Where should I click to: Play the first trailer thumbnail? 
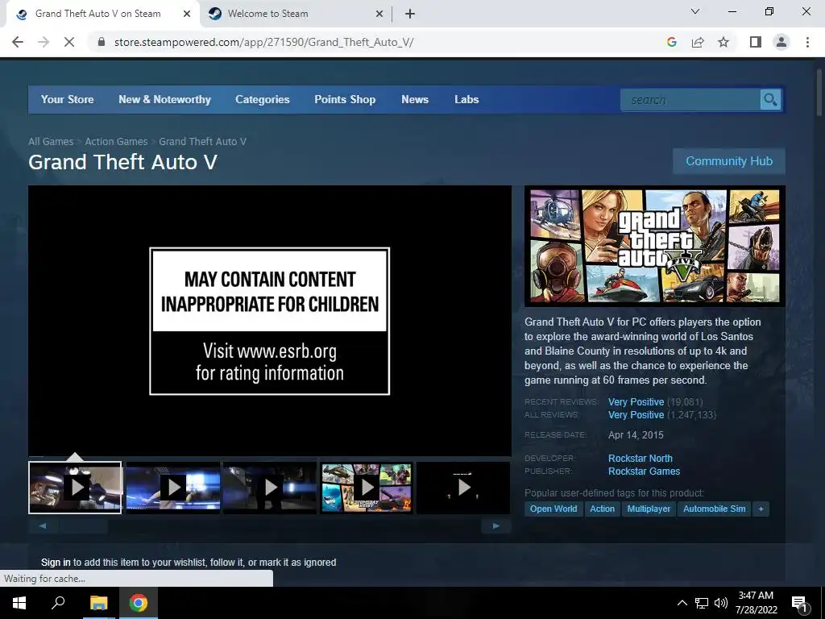point(75,488)
